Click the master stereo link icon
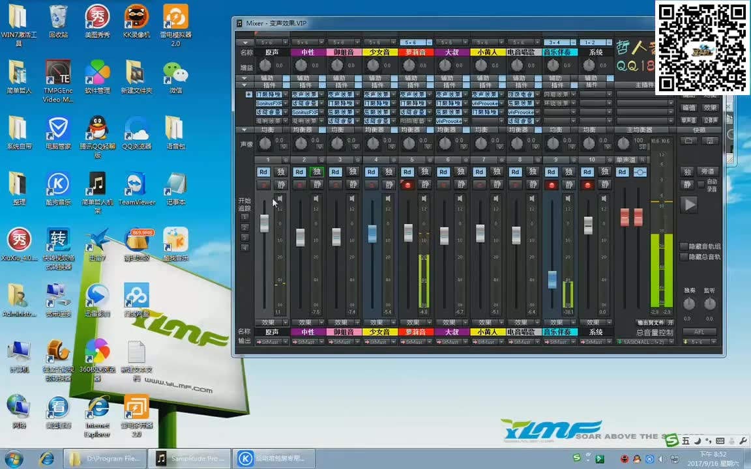751x469 pixels. point(640,172)
